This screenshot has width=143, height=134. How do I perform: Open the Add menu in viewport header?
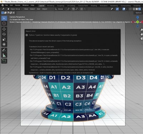tap(38, 9)
